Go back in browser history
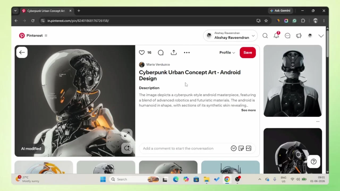 pyautogui.click(x=16, y=21)
